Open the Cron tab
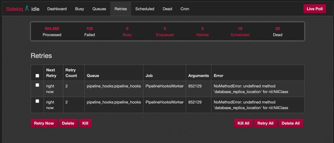Screen dimensions: 334x143 coord(185,9)
